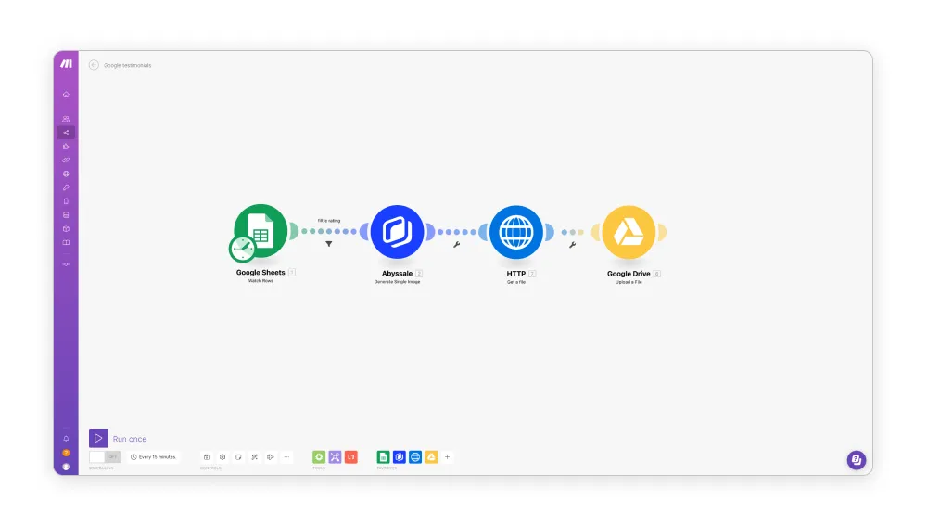Open the HTTP Get a File module
This screenshot has width=927, height=526.
[x=516, y=232]
